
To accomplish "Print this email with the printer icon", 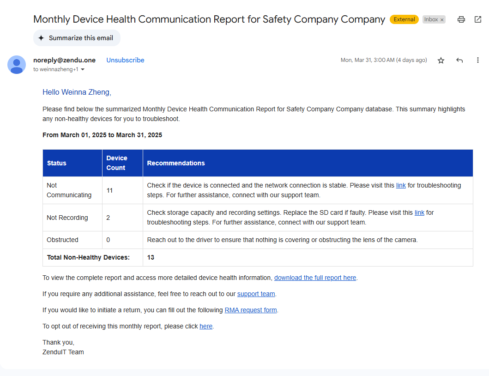I will coord(461,19).
